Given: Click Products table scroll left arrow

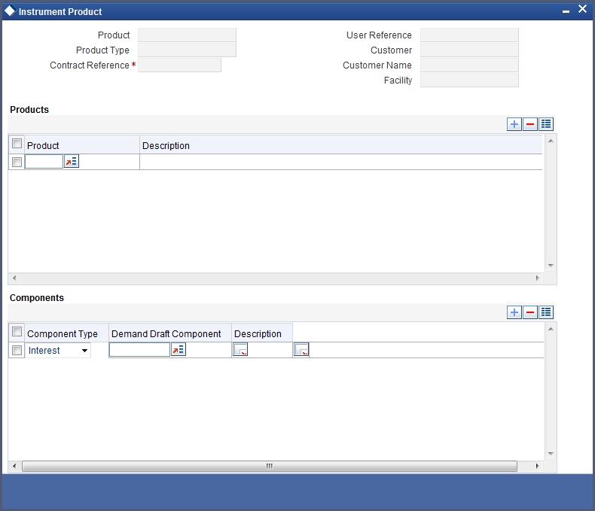Looking at the screenshot, I should [x=14, y=278].
